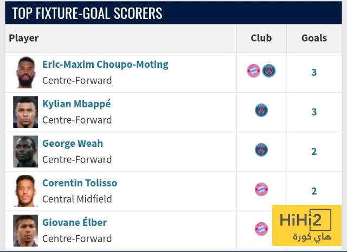Click Kylian Mbappé's portrait thumbnail
This screenshot has width=347, height=252.
tap(25, 112)
